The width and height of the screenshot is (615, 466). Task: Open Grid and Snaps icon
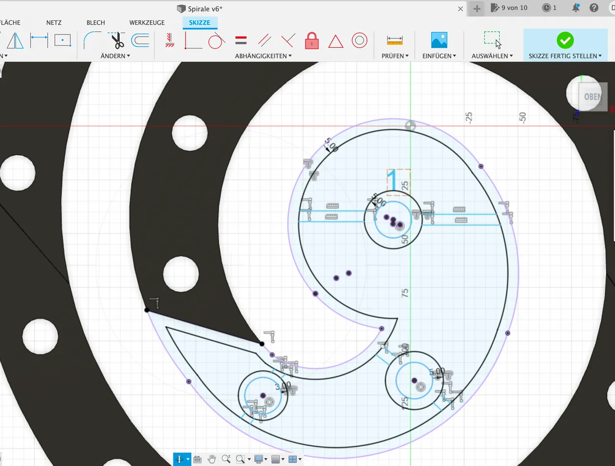pos(275,459)
